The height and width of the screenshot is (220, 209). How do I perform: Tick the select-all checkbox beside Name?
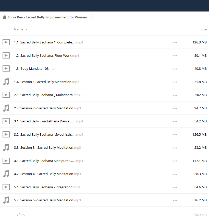coord(7,29)
